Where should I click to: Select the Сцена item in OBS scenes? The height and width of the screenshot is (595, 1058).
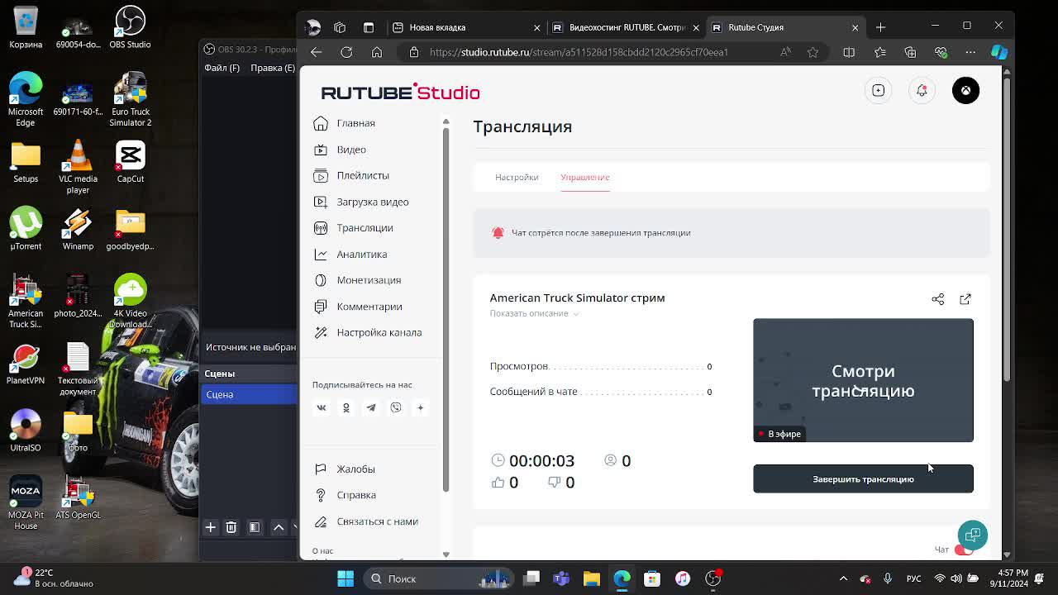[x=249, y=394]
